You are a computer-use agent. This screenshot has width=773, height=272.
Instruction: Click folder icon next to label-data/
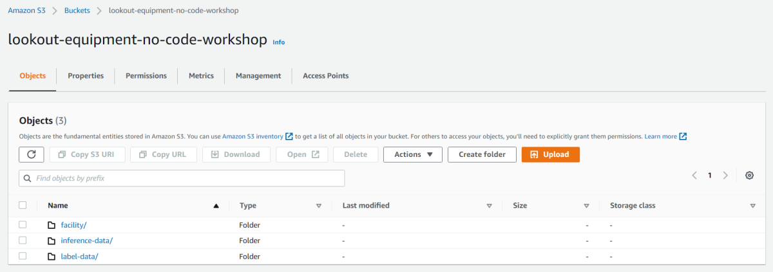click(x=52, y=257)
